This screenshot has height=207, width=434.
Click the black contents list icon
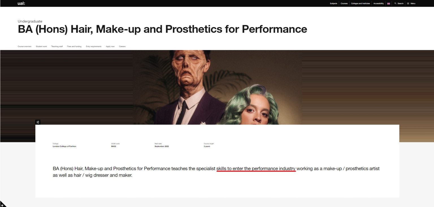(x=38, y=122)
